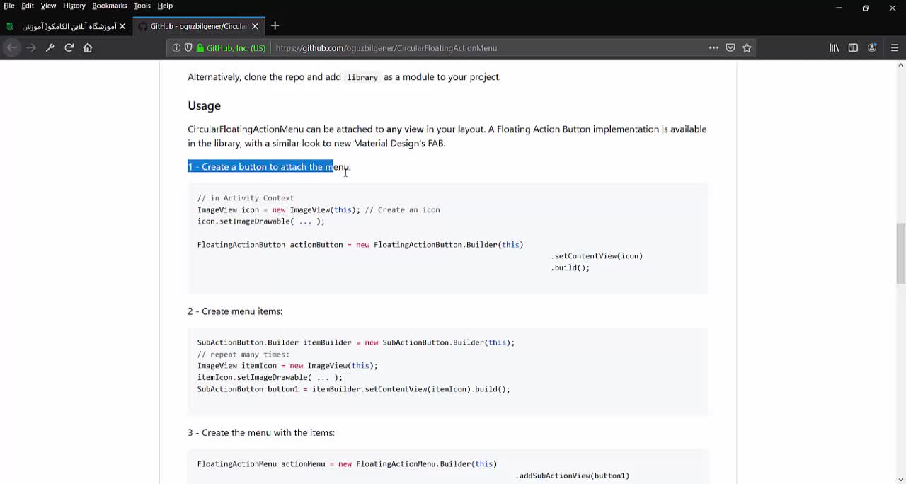906x484 pixels.
Task: Open the Tools menu
Action: click(x=142, y=6)
